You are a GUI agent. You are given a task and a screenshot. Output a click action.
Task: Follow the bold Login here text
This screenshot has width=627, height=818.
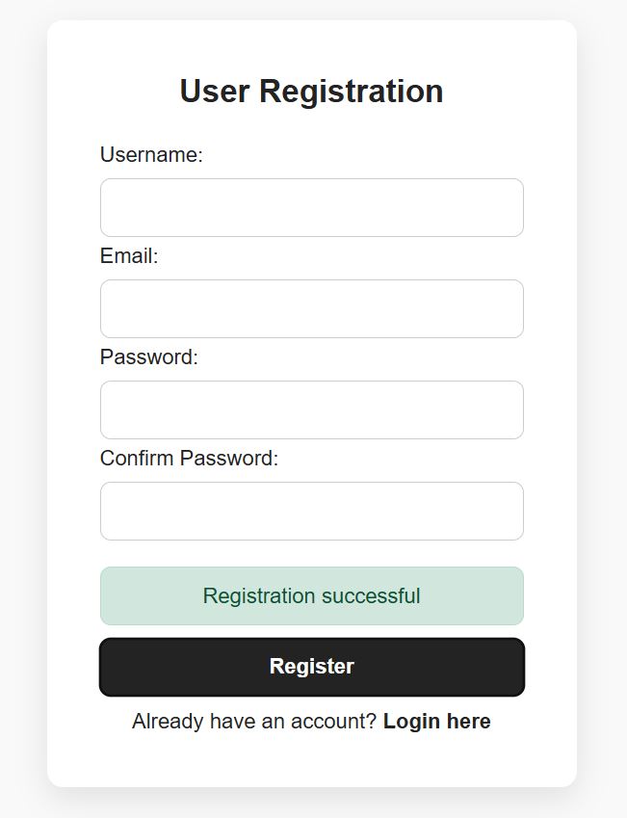[x=436, y=722]
